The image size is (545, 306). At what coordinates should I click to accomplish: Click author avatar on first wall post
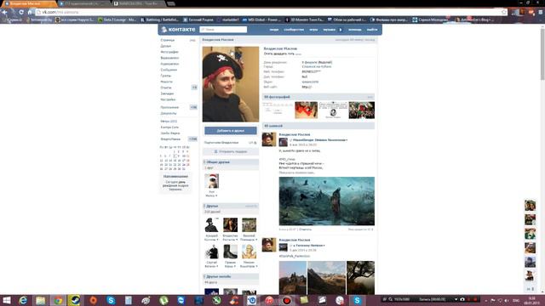[269, 139]
